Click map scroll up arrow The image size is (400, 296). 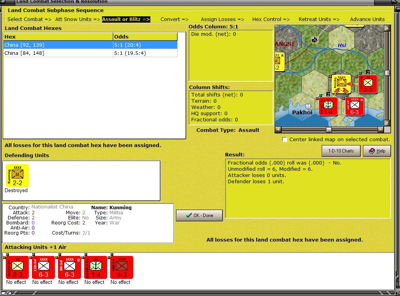coord(387,28)
